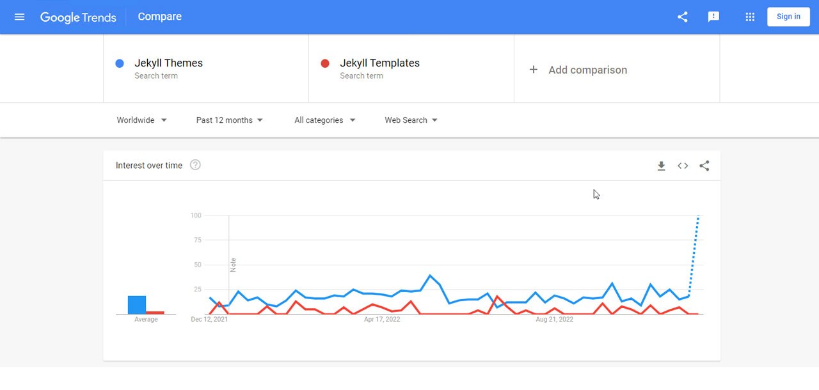Share the Interest over time chart
The width and height of the screenshot is (819, 390).
704,166
